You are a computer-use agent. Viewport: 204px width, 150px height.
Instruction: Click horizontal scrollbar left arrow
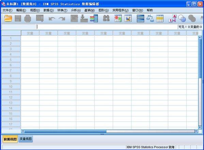23,131
